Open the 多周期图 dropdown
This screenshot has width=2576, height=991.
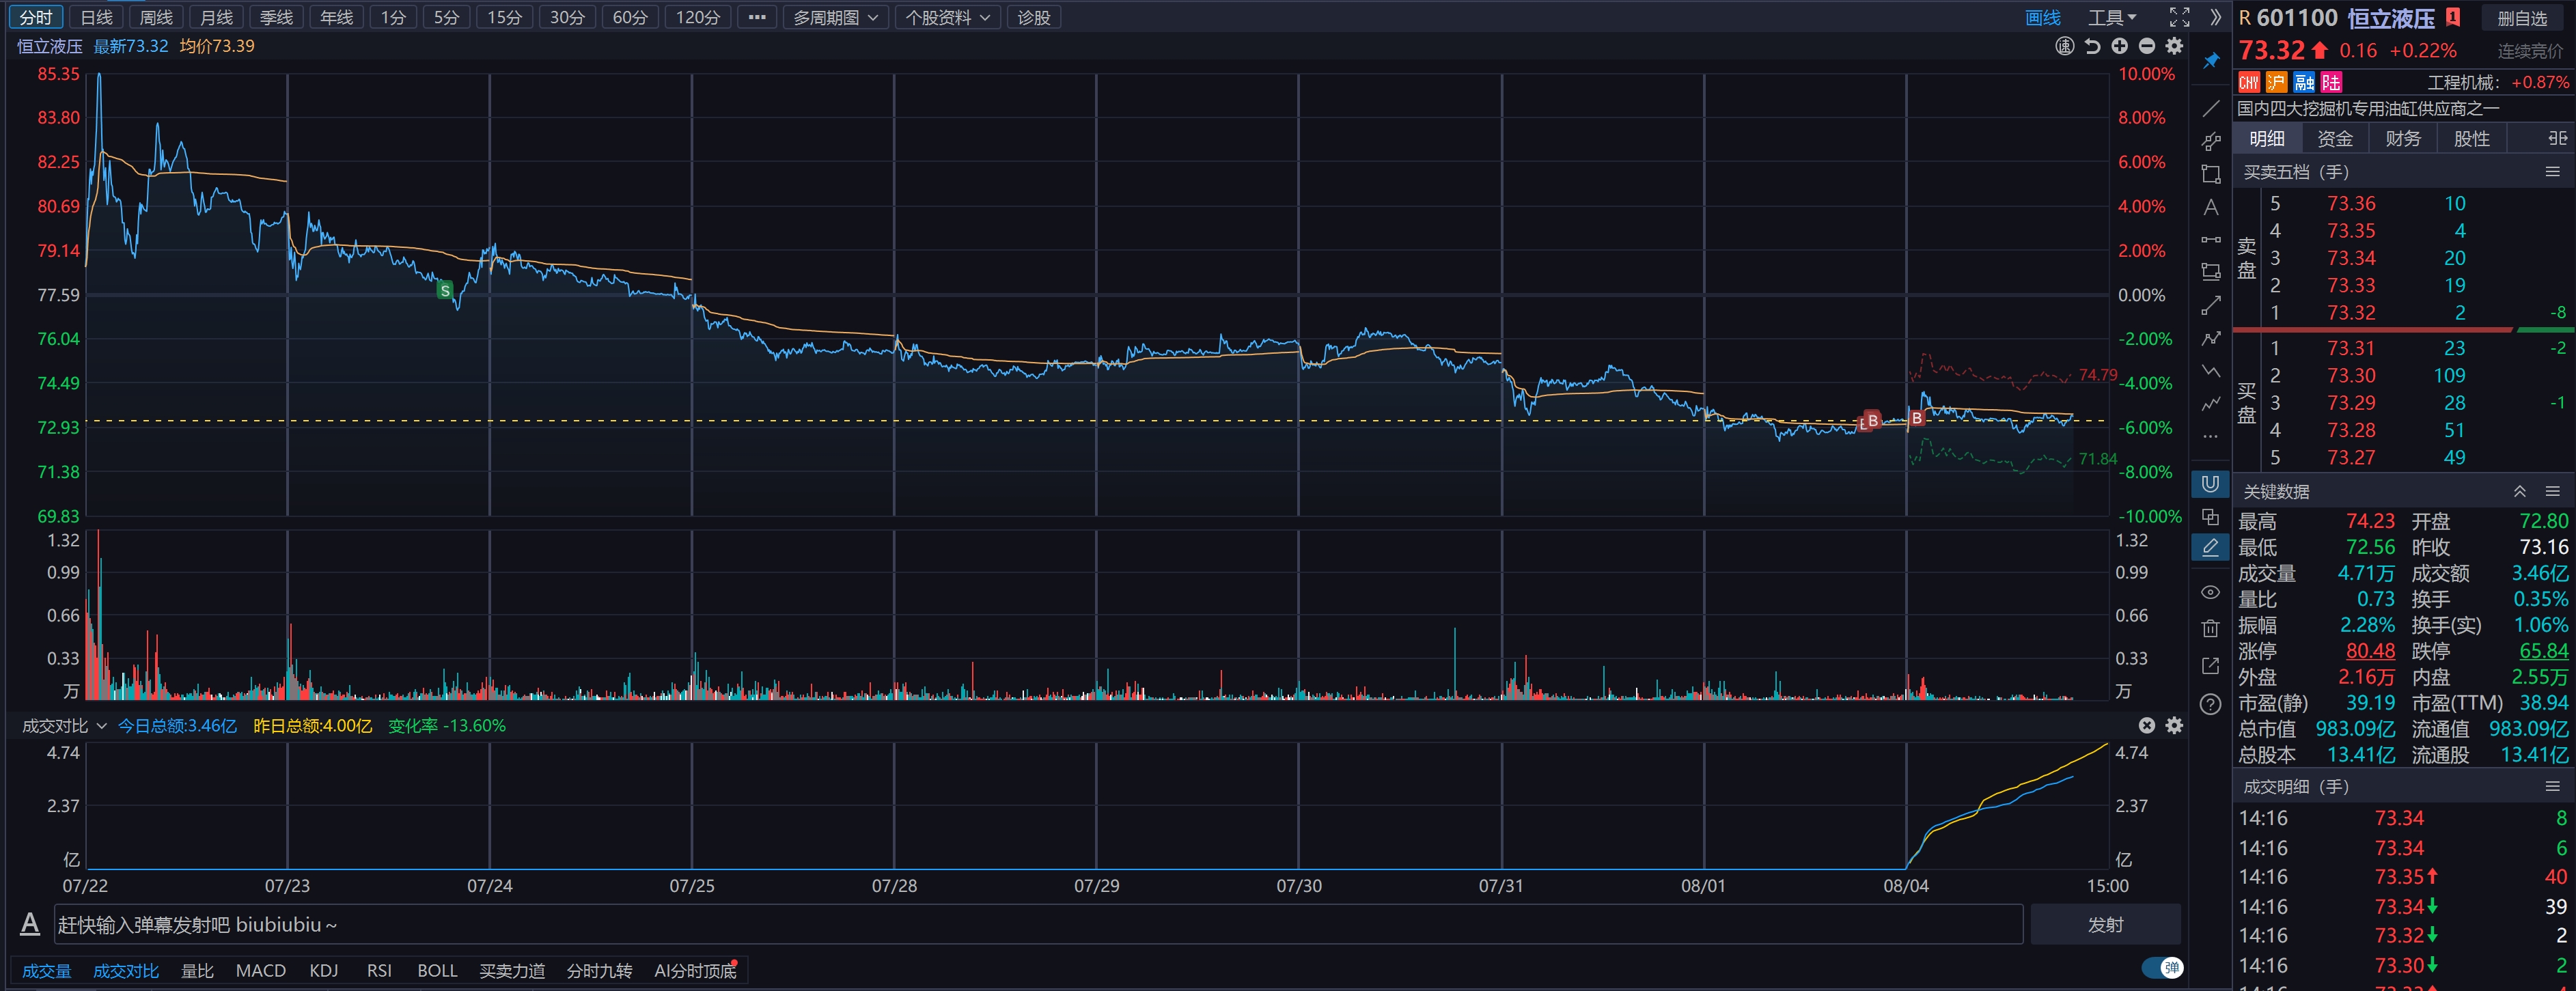(x=835, y=17)
